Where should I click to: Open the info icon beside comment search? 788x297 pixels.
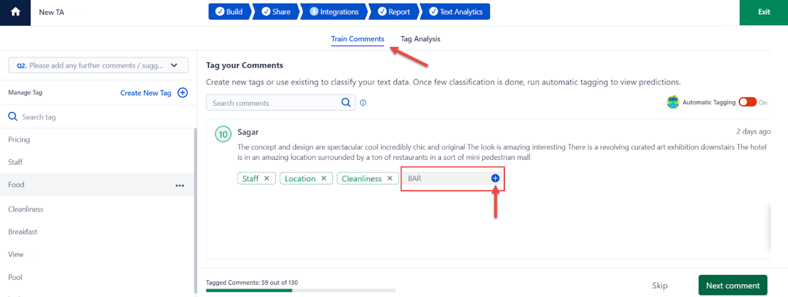click(363, 103)
